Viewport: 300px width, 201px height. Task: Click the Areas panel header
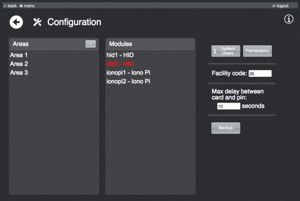point(54,44)
